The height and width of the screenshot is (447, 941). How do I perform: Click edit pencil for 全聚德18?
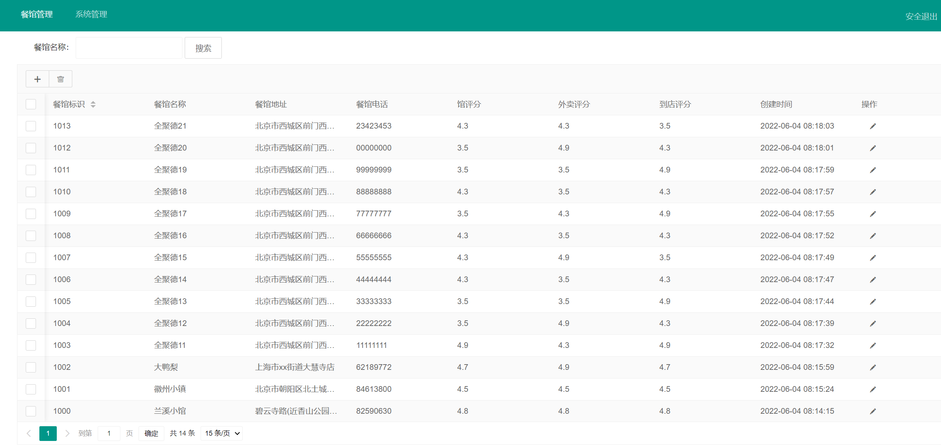click(x=873, y=192)
